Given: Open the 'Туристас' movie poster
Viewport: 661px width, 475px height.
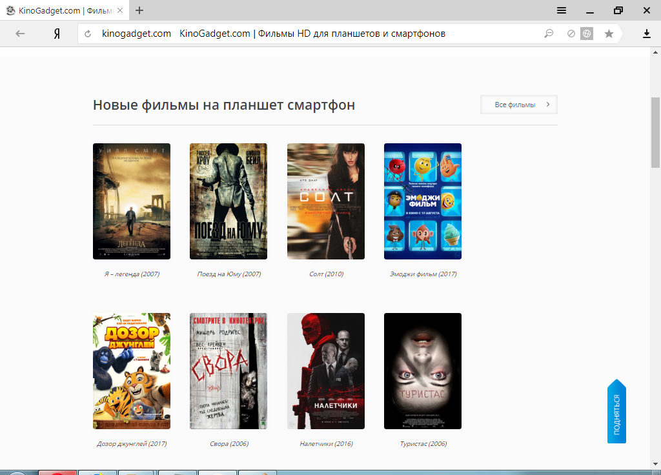Looking at the screenshot, I should (x=423, y=371).
